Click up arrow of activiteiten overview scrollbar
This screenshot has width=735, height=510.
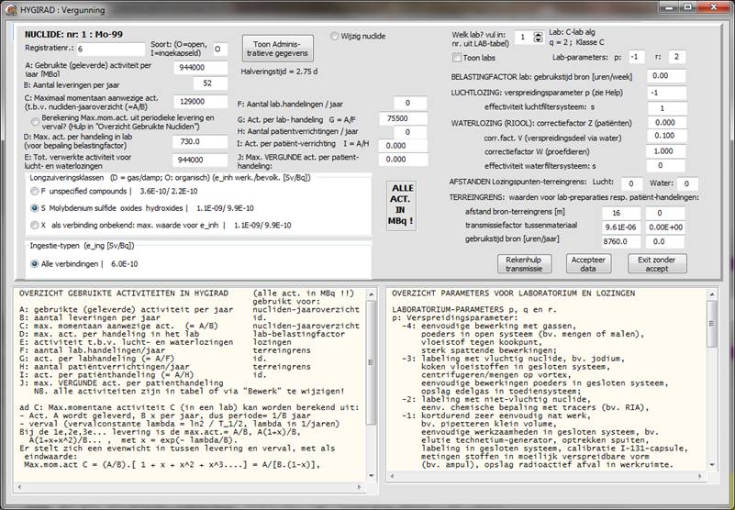(372, 294)
